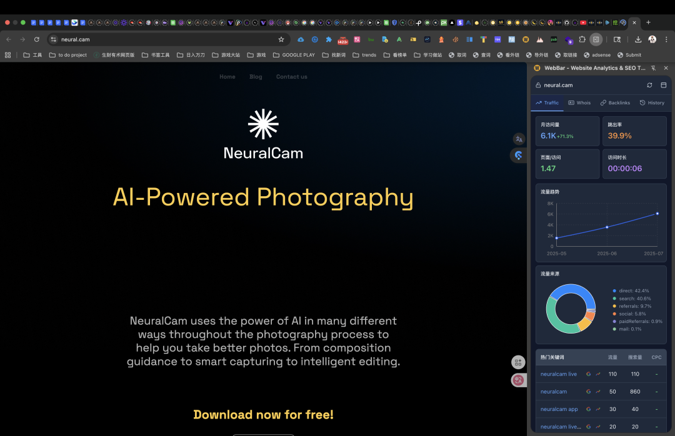
Task: Click the 'direct: 42.4%' legend entry
Action: (631, 291)
